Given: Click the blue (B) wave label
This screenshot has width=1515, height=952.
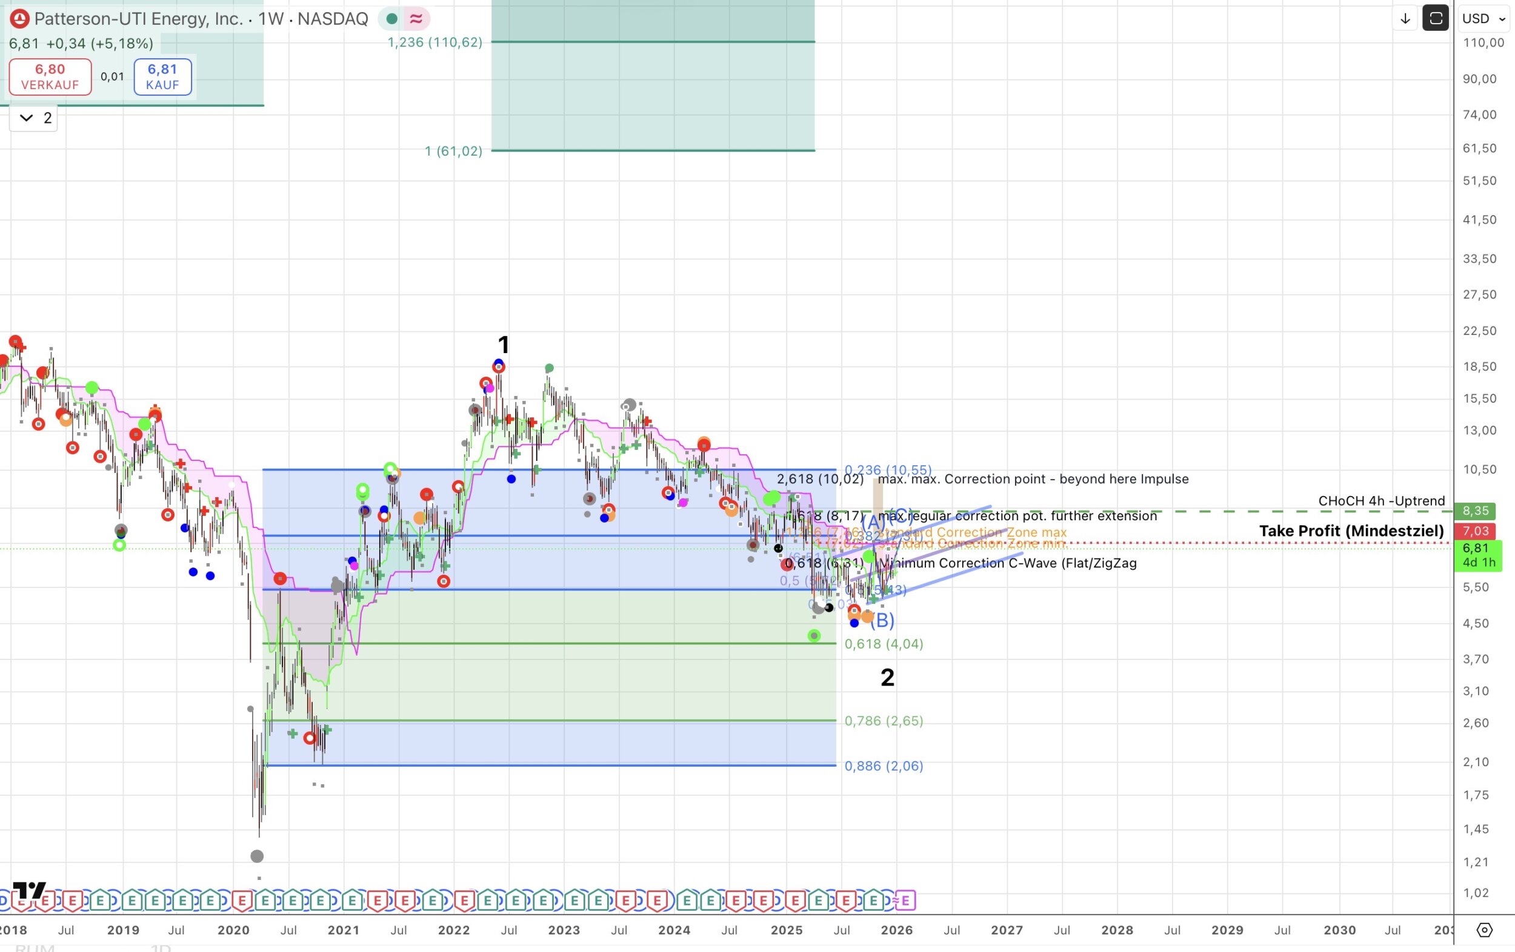Looking at the screenshot, I should click(882, 621).
